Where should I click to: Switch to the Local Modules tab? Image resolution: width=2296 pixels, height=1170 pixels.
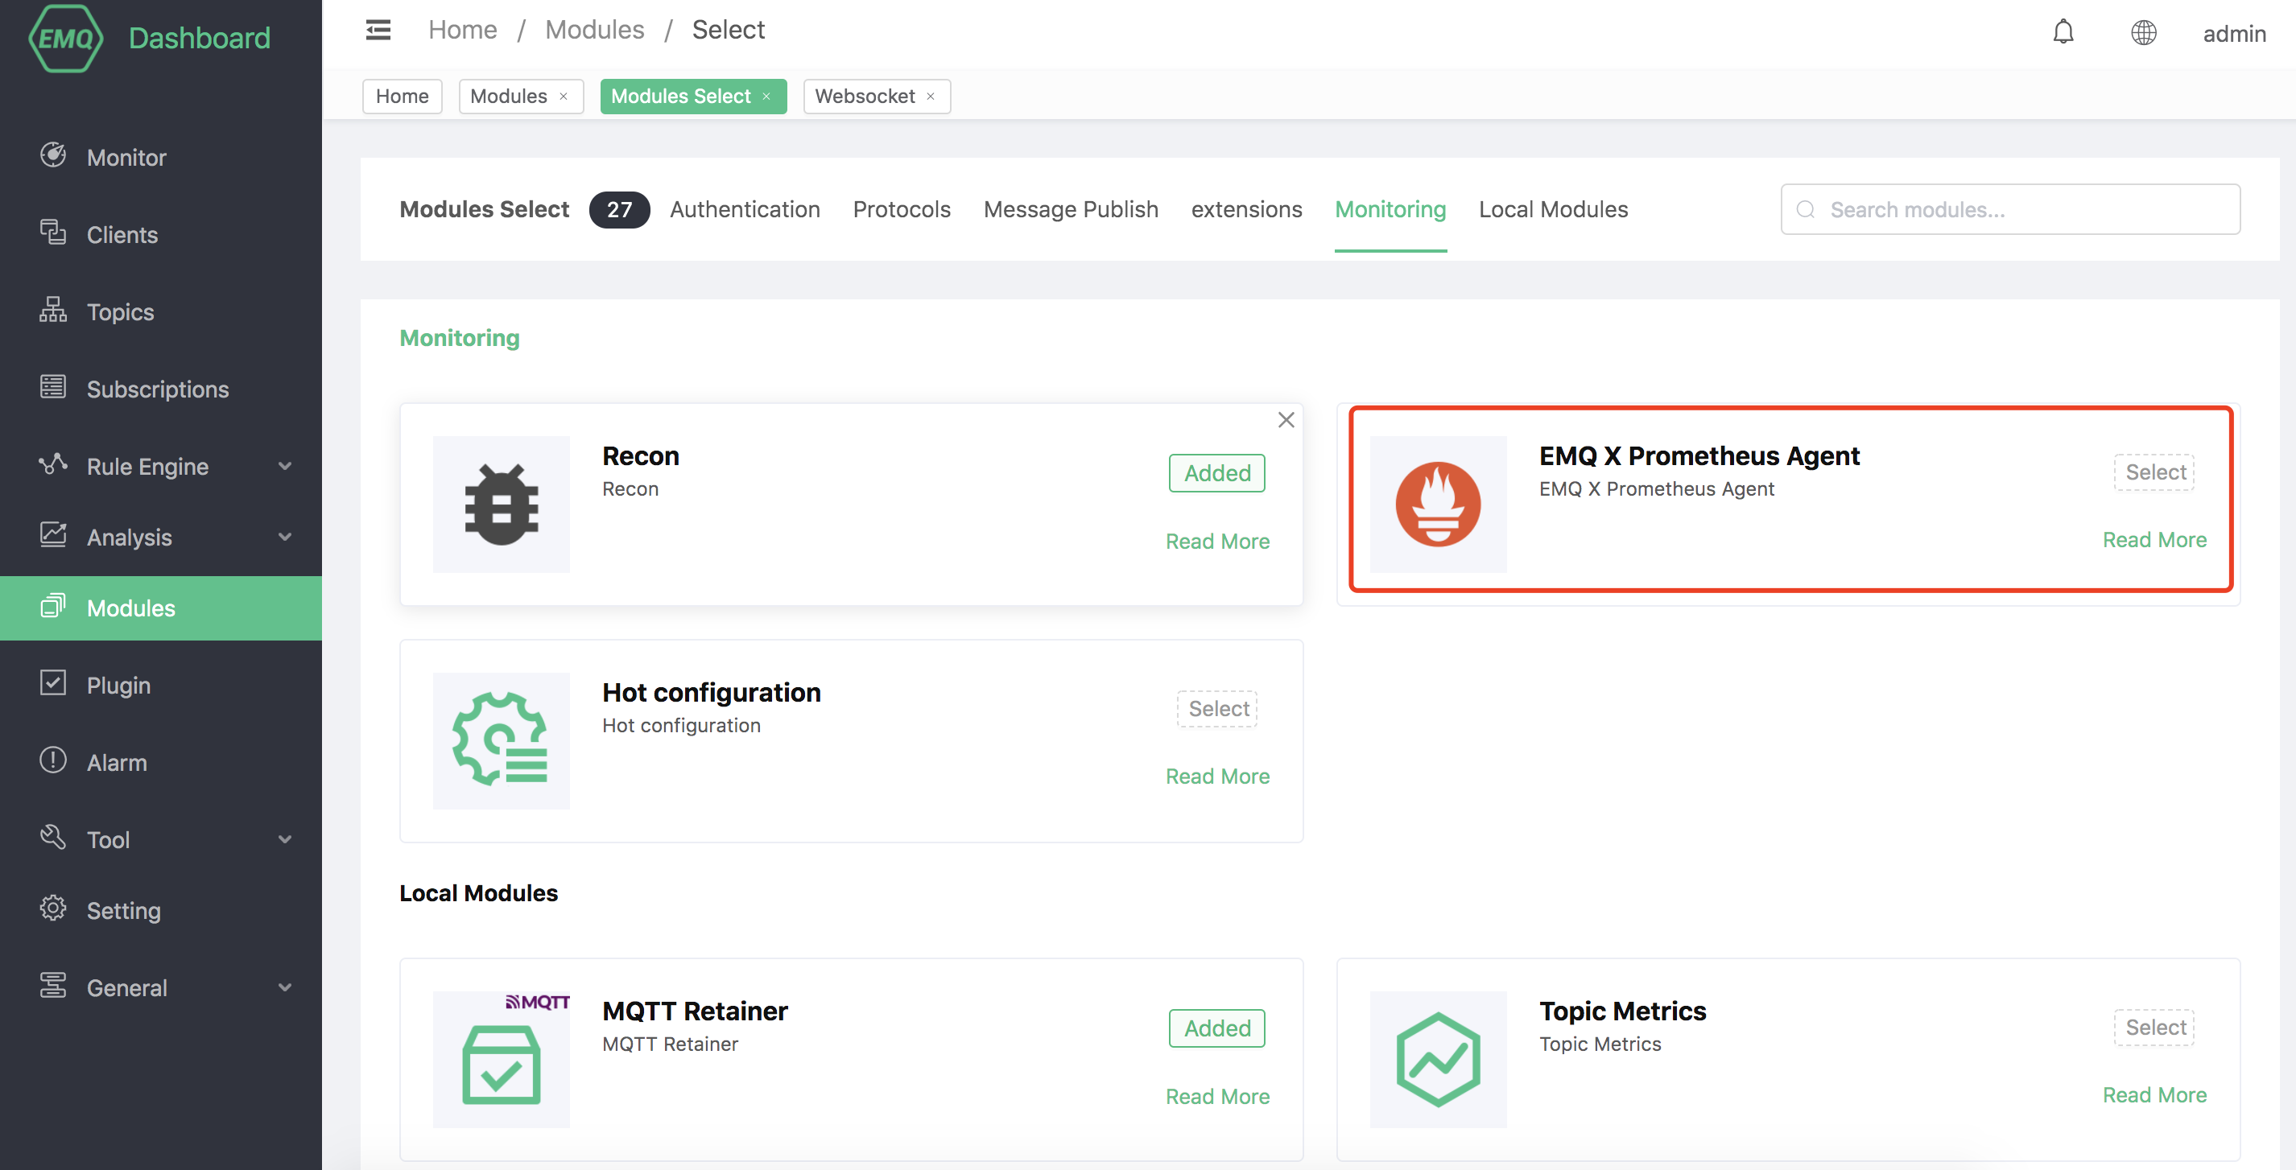pos(1553,209)
